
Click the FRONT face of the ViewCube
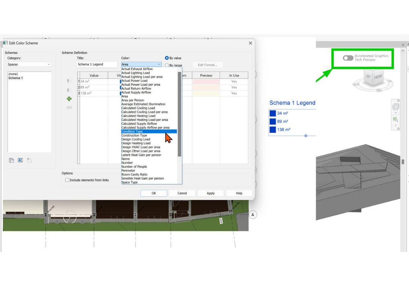click(x=379, y=78)
